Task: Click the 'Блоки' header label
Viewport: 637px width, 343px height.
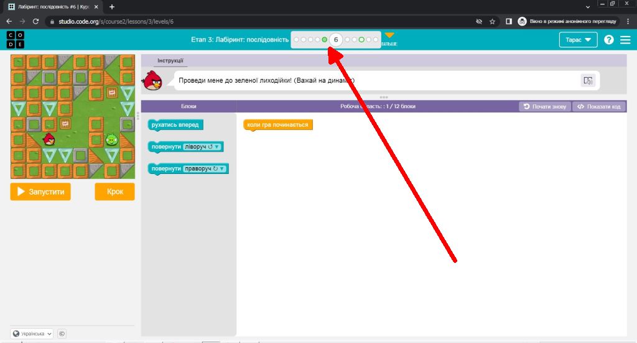Action: (x=188, y=106)
